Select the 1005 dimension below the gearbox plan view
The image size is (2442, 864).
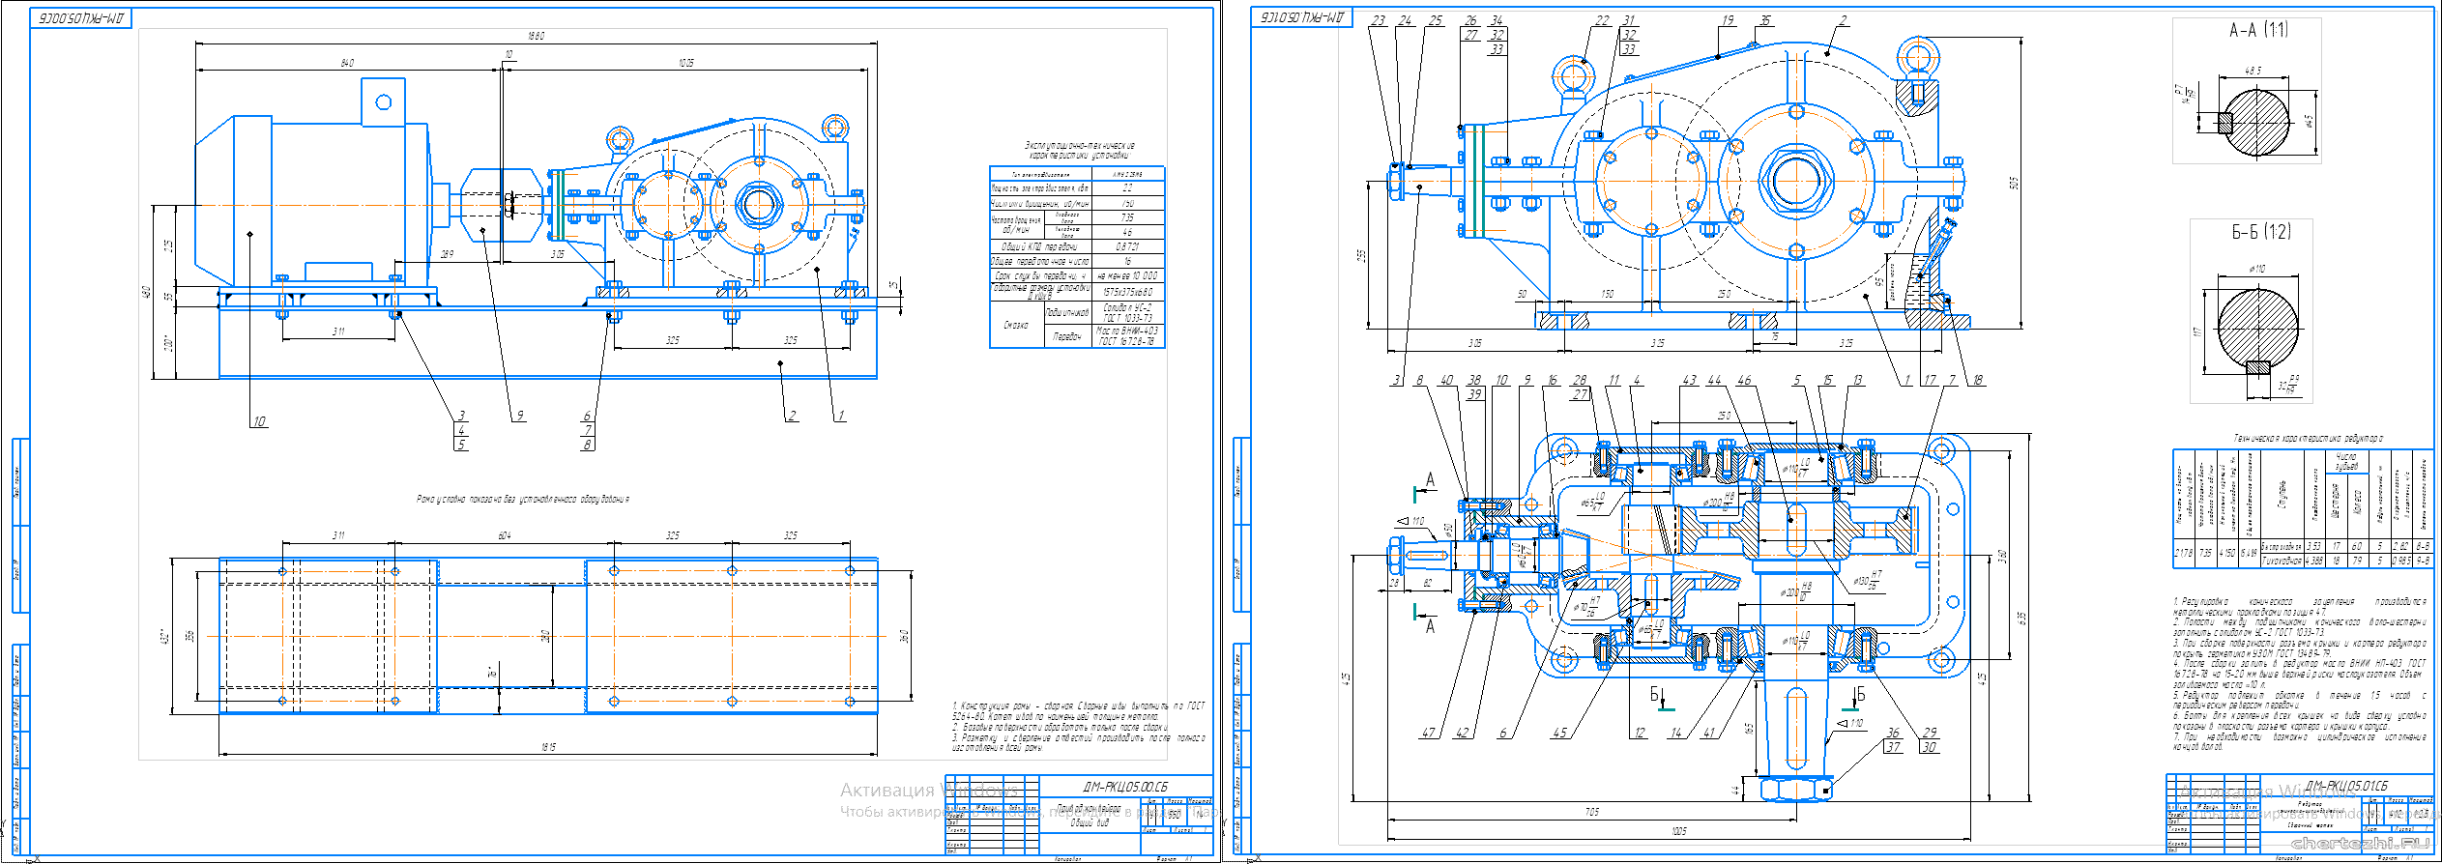(1678, 831)
